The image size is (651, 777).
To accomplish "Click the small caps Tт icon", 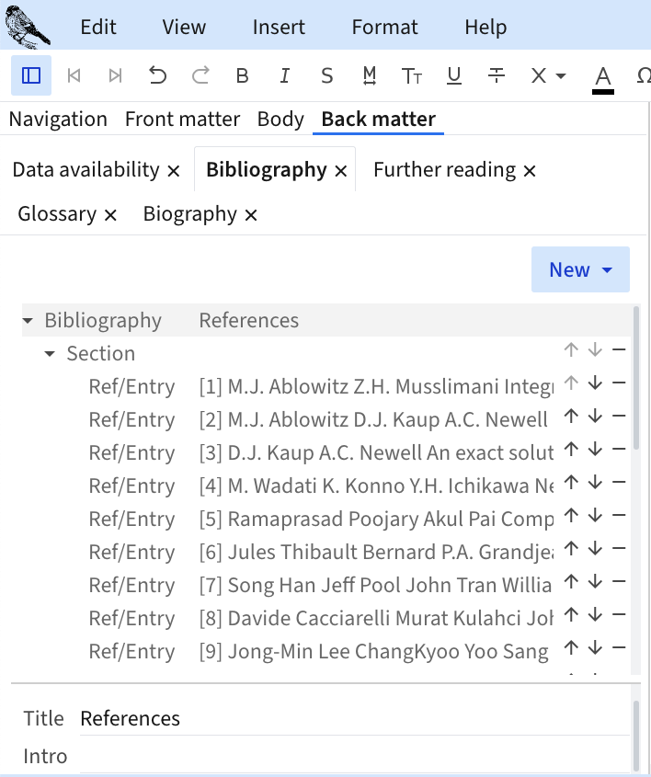I will (412, 75).
